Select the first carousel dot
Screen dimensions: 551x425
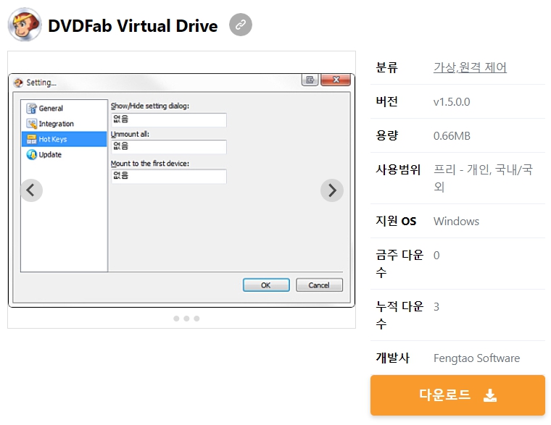pyautogui.click(x=176, y=319)
